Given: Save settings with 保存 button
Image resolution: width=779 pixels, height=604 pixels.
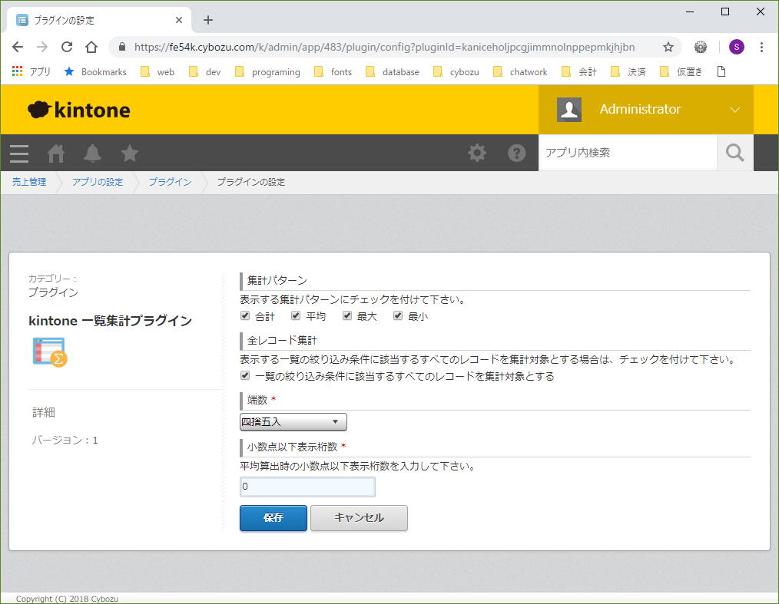Looking at the screenshot, I should [x=273, y=517].
